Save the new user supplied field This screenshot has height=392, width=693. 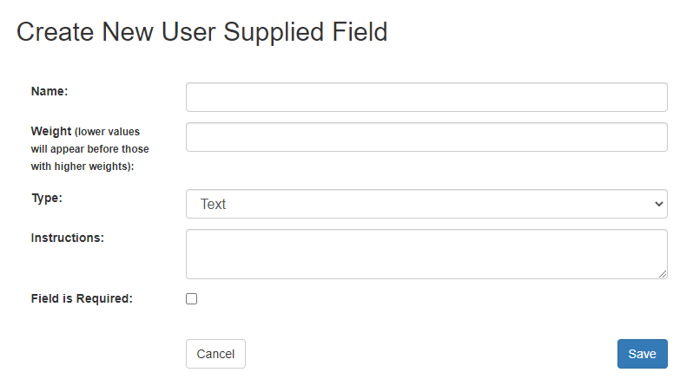pos(642,354)
